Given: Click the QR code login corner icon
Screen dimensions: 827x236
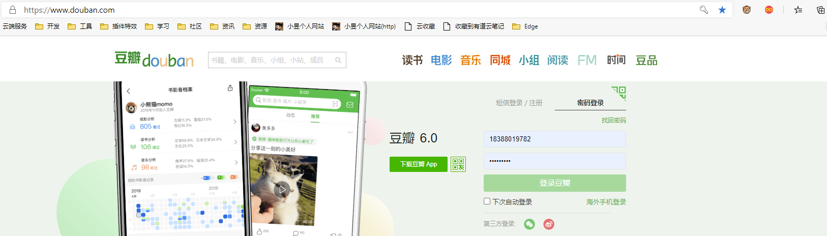Looking at the screenshot, I should (619, 93).
